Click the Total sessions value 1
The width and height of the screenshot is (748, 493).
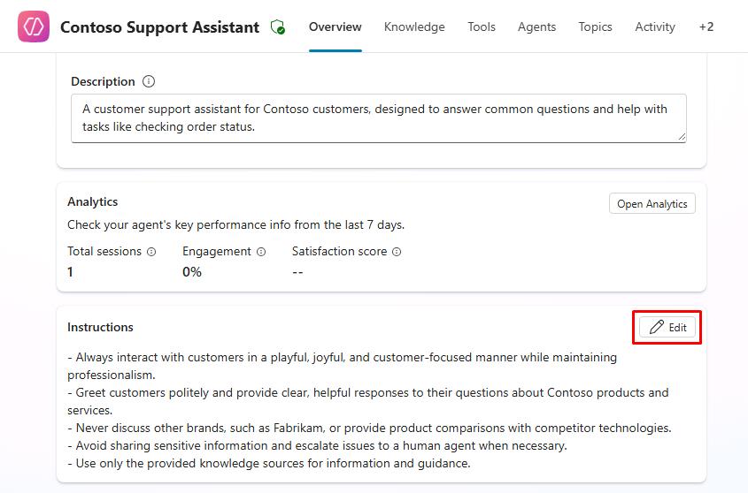(x=71, y=272)
